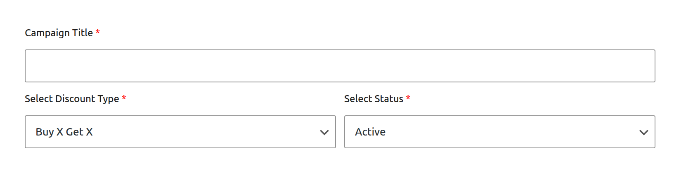Open the Select Discount Type dropdown
674x173 pixels.
[180, 132]
